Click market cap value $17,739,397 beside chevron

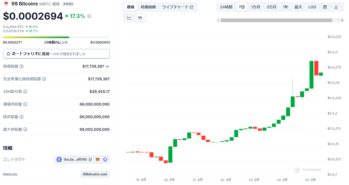[x=93, y=67]
